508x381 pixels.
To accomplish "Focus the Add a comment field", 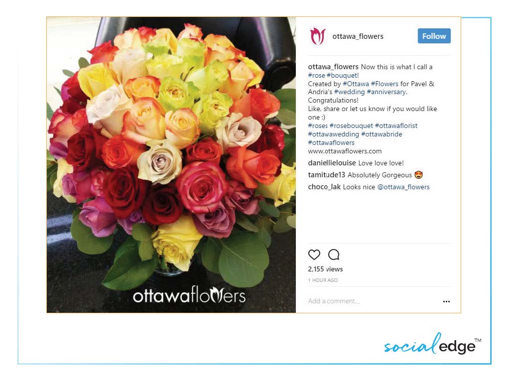I will [373, 301].
